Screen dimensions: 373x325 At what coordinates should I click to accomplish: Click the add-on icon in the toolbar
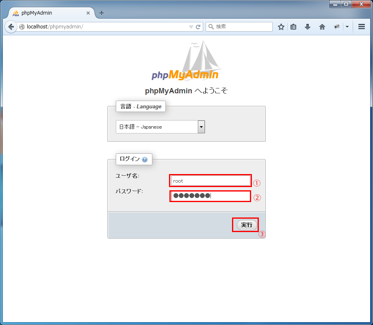[x=337, y=27]
